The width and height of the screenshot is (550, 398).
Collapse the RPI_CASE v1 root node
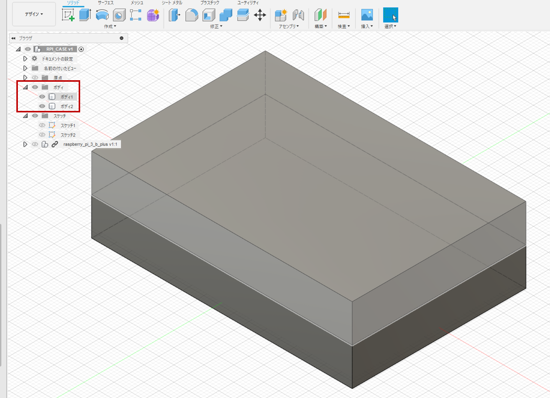click(x=18, y=49)
